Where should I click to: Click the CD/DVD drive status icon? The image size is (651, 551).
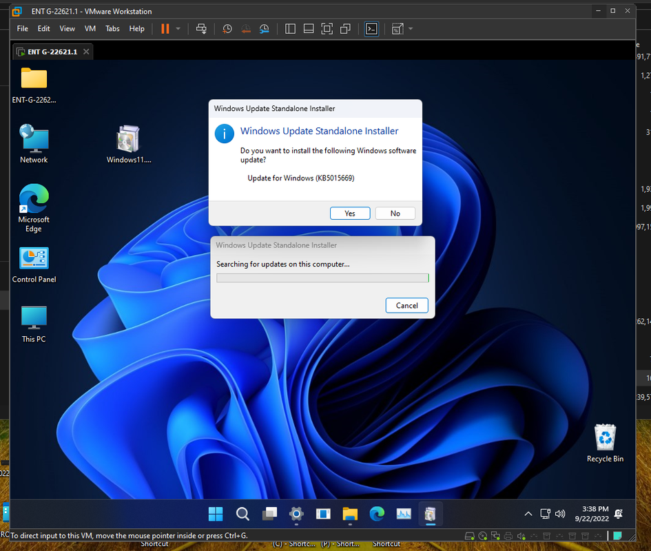(x=482, y=536)
